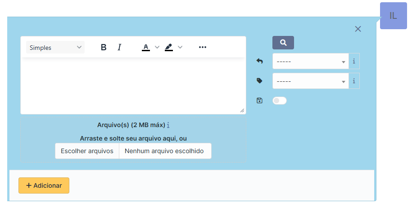Click the magnifier search button
The image size is (412, 203).
(x=283, y=43)
